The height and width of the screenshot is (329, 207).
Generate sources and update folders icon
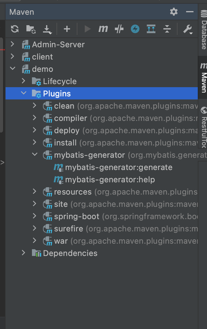coord(31,29)
